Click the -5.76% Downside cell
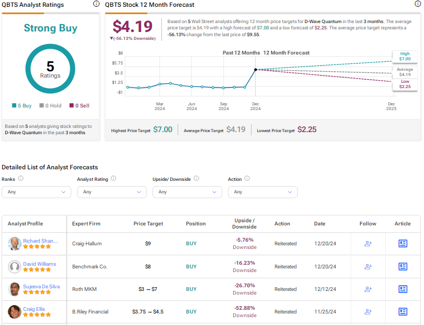The image size is (424, 325). click(x=244, y=244)
